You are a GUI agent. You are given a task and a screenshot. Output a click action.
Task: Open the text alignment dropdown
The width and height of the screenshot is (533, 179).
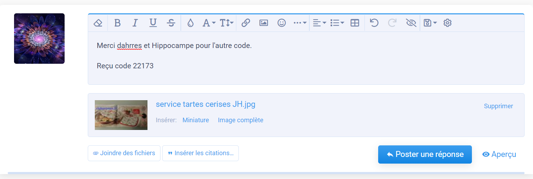click(x=319, y=23)
